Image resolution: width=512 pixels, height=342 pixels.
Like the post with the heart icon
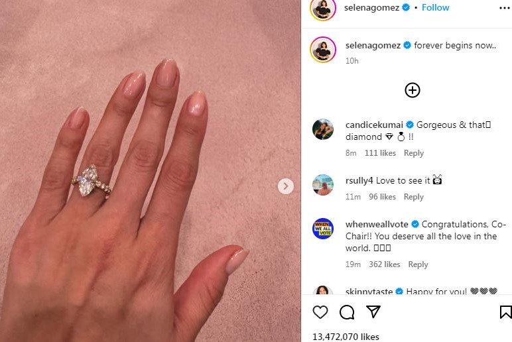point(320,312)
